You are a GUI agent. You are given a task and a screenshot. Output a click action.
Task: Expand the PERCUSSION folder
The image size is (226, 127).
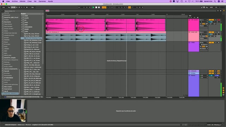[x=22, y=27]
